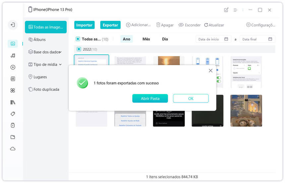The height and width of the screenshot is (183, 285).
Task: Expand the Base dos dados category
Action: point(47,52)
